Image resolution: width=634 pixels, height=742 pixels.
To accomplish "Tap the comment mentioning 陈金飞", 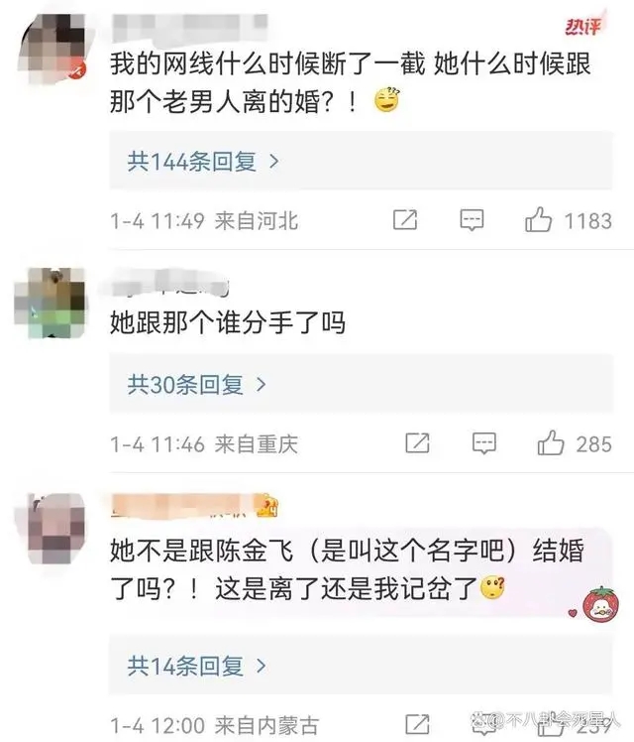I will pos(348,569).
